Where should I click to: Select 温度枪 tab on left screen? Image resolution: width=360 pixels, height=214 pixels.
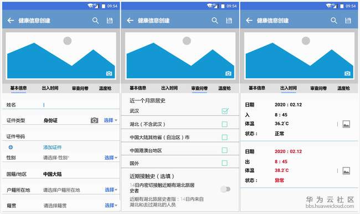[x=105, y=88]
